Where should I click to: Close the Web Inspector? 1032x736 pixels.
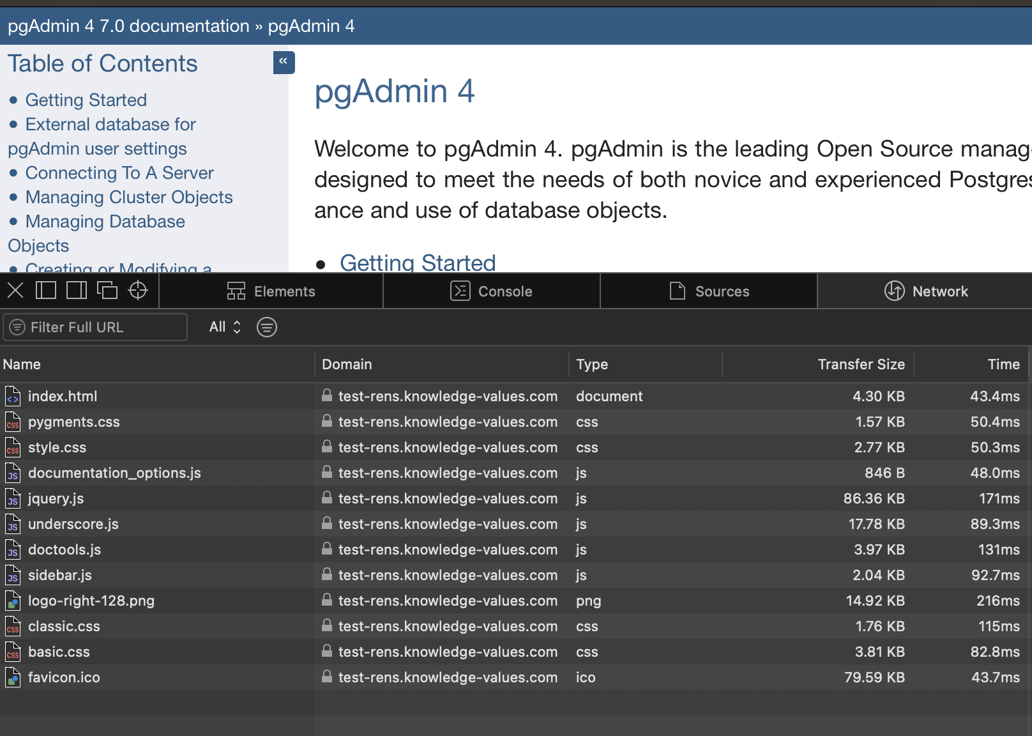pyautogui.click(x=15, y=290)
